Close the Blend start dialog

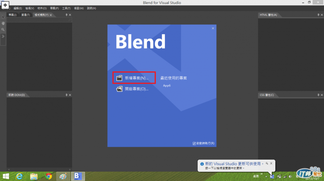(x=213, y=28)
